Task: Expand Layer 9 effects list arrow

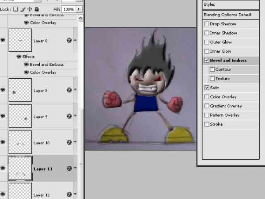Action: click(75, 115)
